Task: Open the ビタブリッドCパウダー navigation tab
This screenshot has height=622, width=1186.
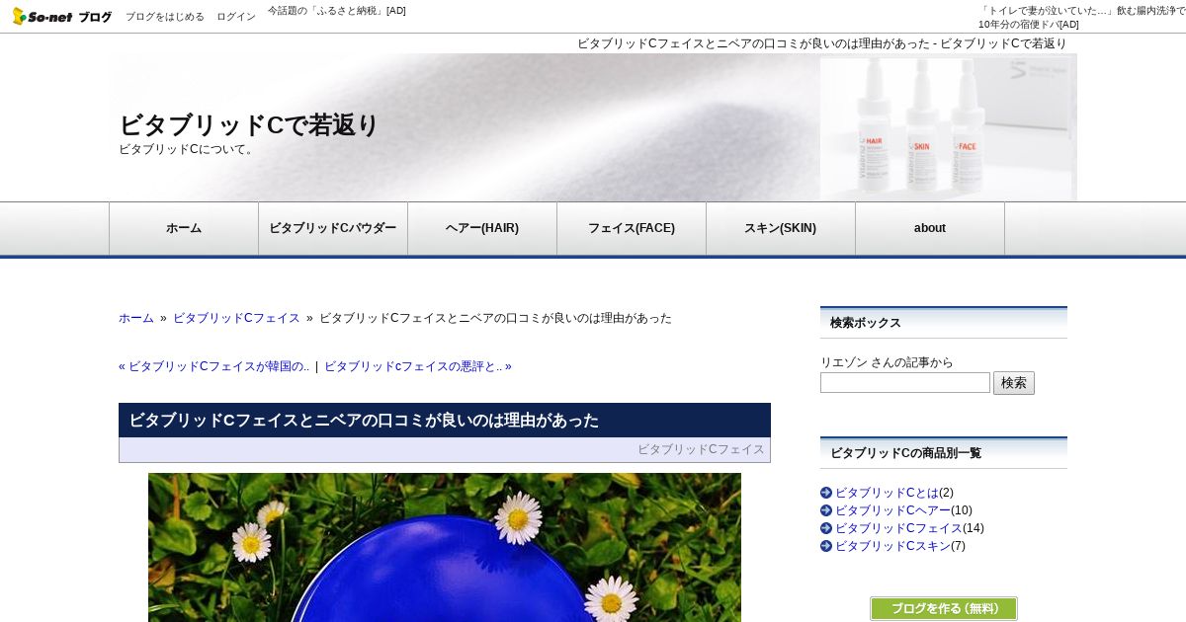Action: [x=333, y=228]
